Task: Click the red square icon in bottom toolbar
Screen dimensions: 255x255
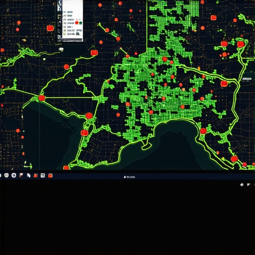Action: pos(50,175)
